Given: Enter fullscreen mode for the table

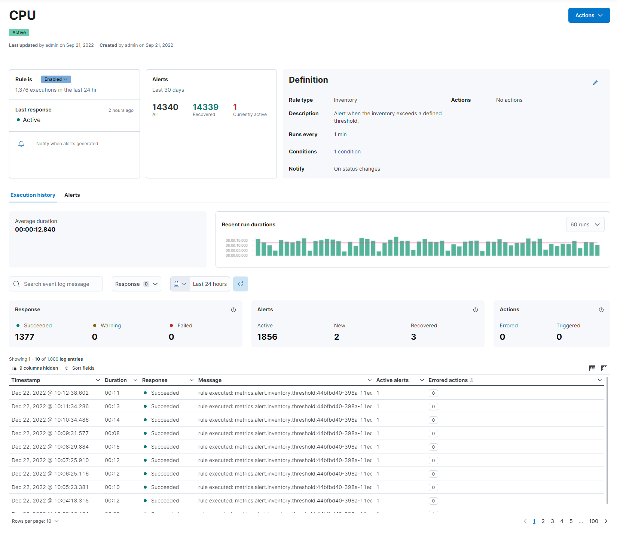Looking at the screenshot, I should point(604,368).
